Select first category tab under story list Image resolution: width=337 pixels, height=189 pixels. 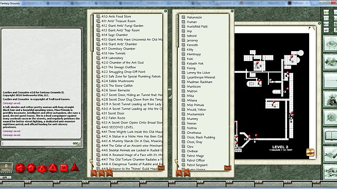coord(94,173)
